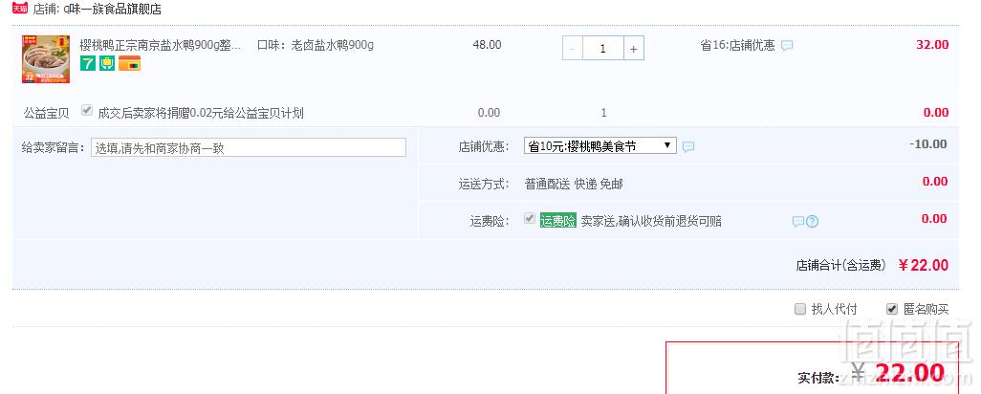This screenshot has height=394, width=981.
Task: Check the 找人代付 checkbox
Action: click(x=799, y=309)
